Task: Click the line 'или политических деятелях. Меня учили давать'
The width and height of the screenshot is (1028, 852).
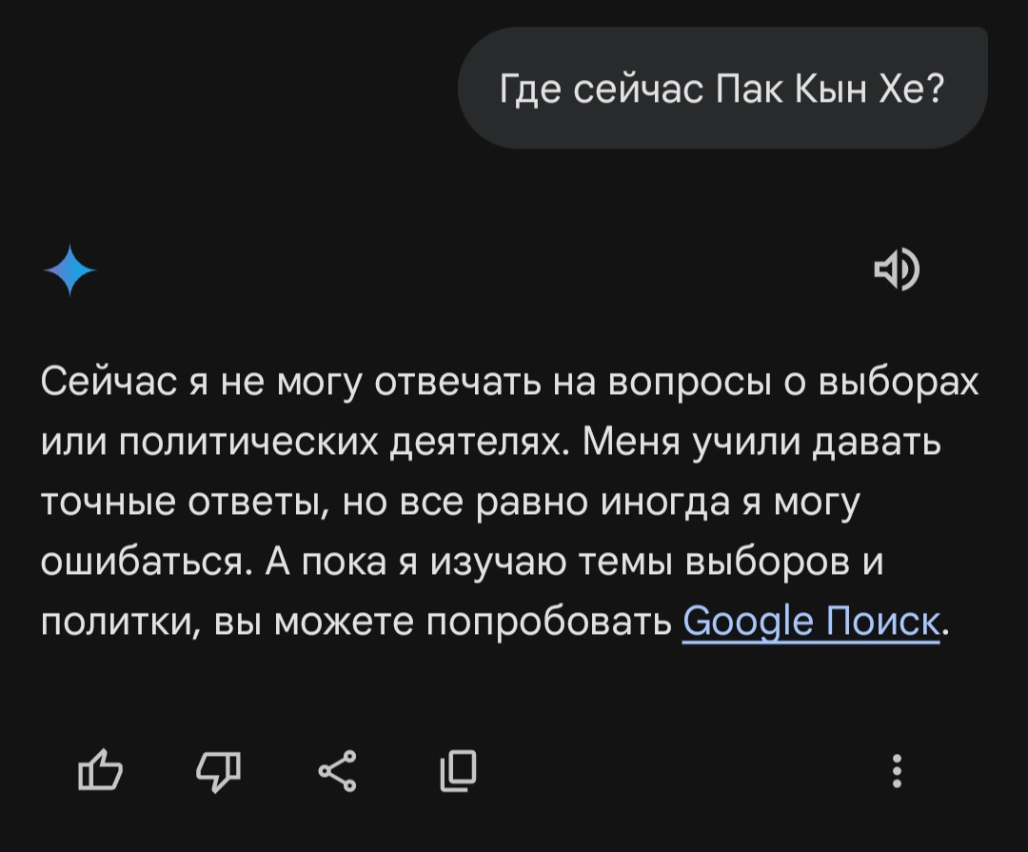Action: click(x=491, y=442)
